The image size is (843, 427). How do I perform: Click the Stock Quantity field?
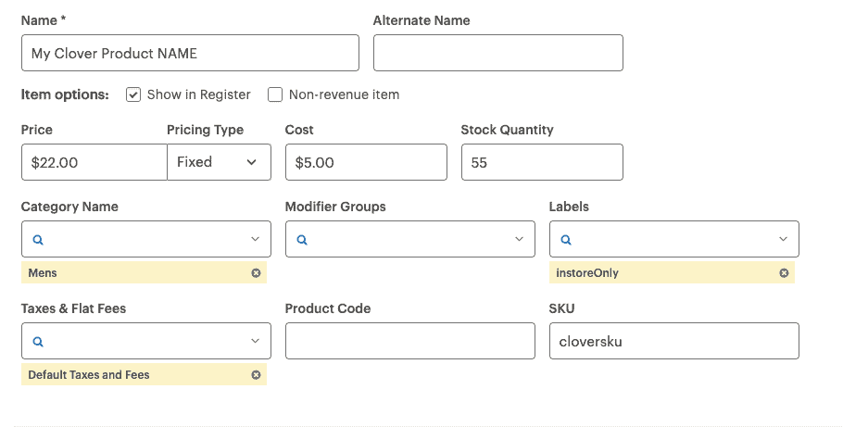point(541,162)
